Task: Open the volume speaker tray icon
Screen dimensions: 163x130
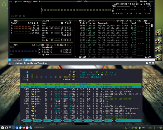Action: (x=136, y=128)
